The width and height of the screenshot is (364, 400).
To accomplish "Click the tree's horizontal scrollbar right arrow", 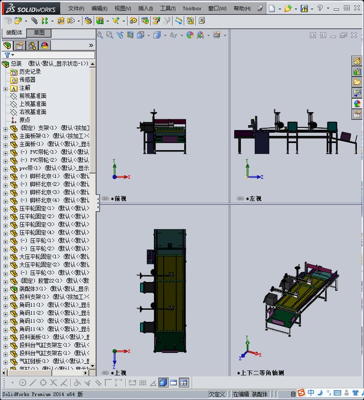I will point(86,373).
